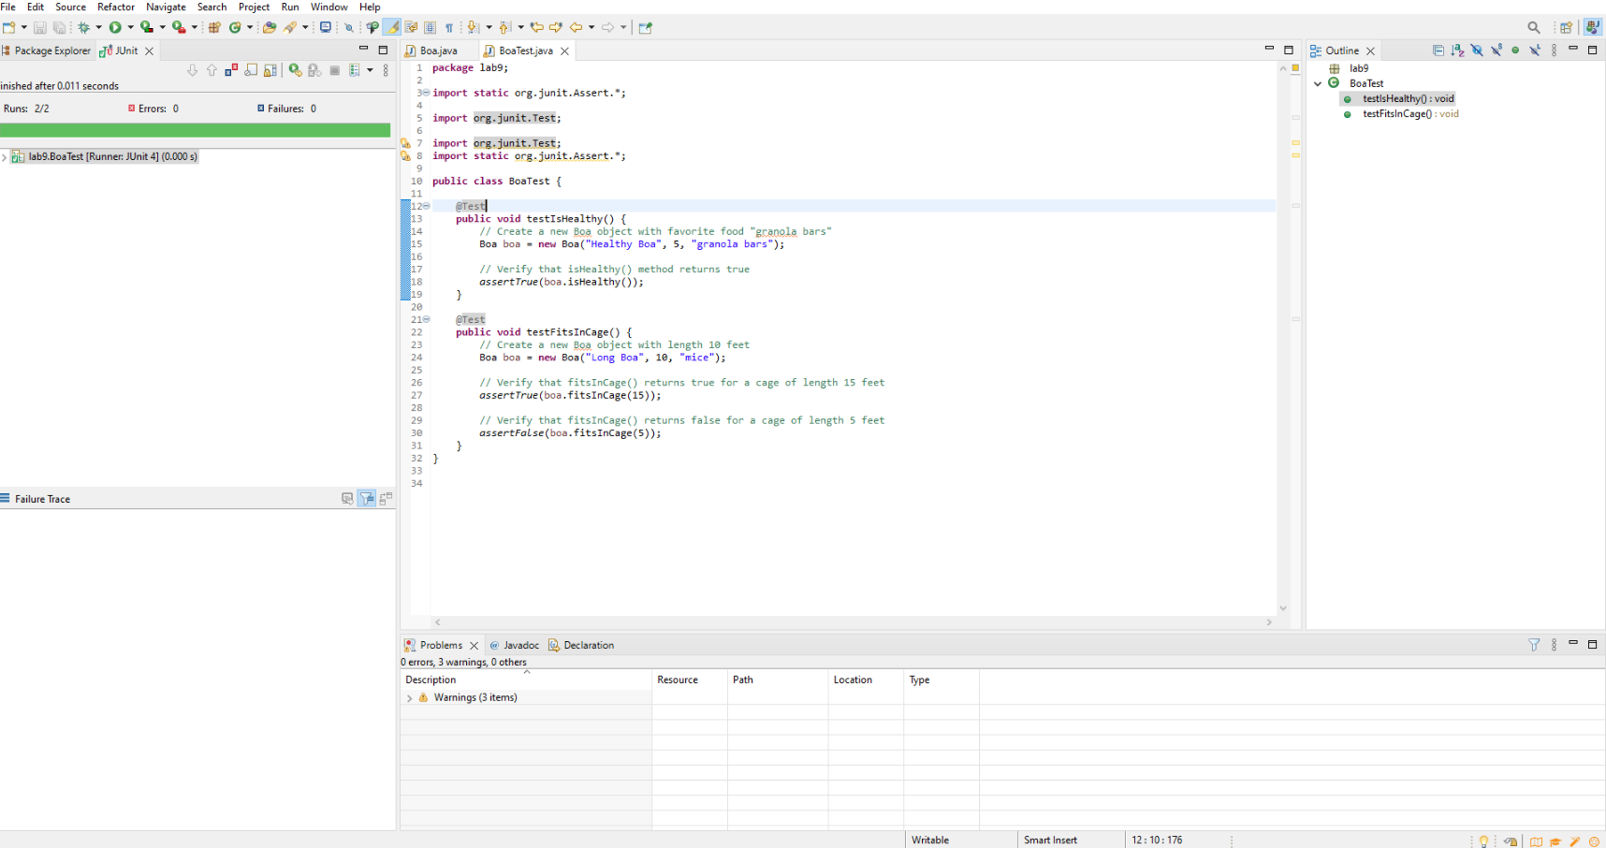Click the Debug bug icon in toolbar
This screenshot has height=848, width=1606.
point(83,27)
